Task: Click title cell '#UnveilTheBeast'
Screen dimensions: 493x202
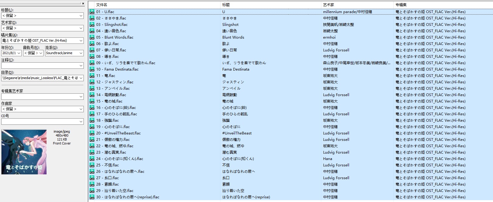Action: 237,133
